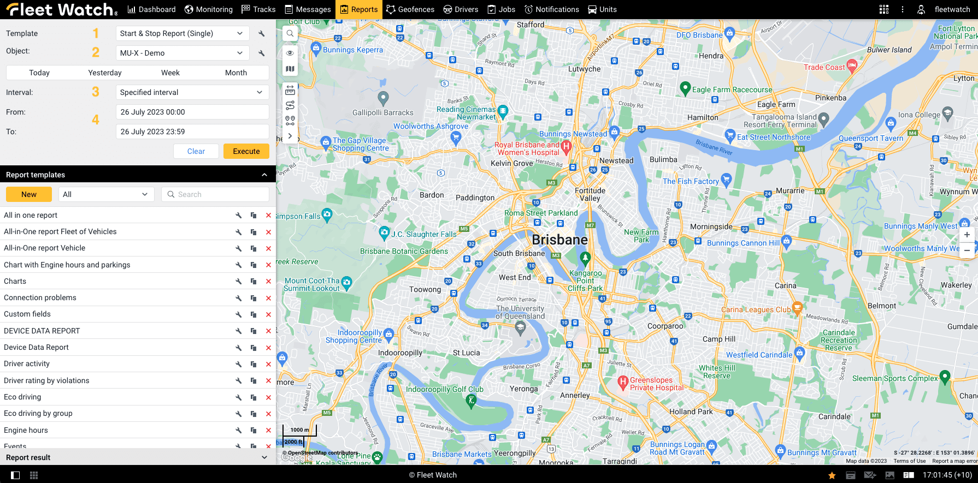
Task: Click the orange star in status bar
Action: tap(832, 475)
